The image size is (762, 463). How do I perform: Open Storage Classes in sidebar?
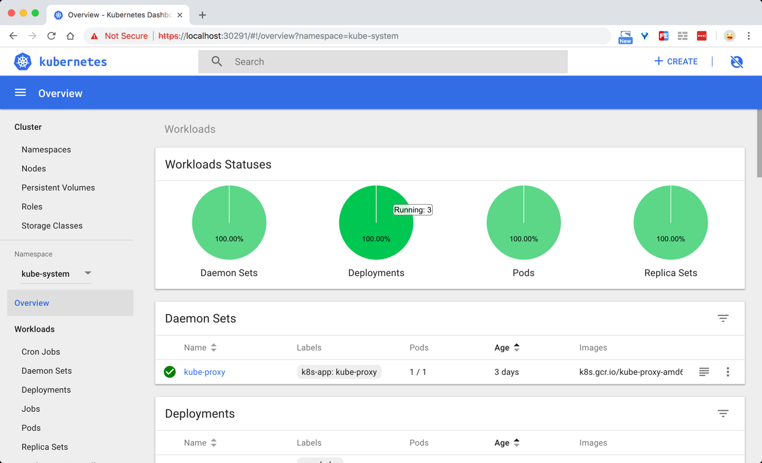pyautogui.click(x=52, y=226)
